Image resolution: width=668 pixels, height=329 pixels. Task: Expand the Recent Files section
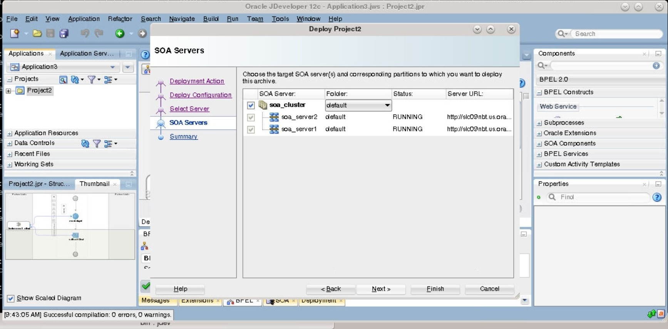pyautogui.click(x=10, y=154)
